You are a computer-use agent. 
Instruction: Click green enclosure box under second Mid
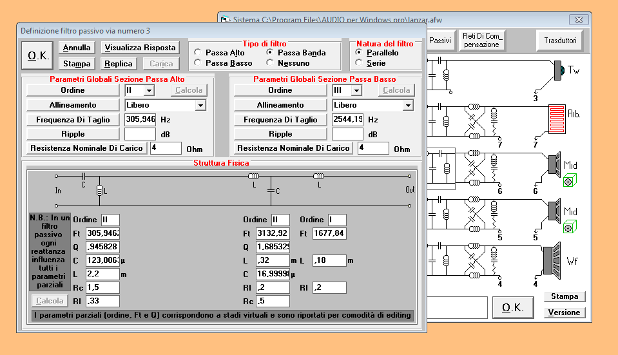click(570, 227)
